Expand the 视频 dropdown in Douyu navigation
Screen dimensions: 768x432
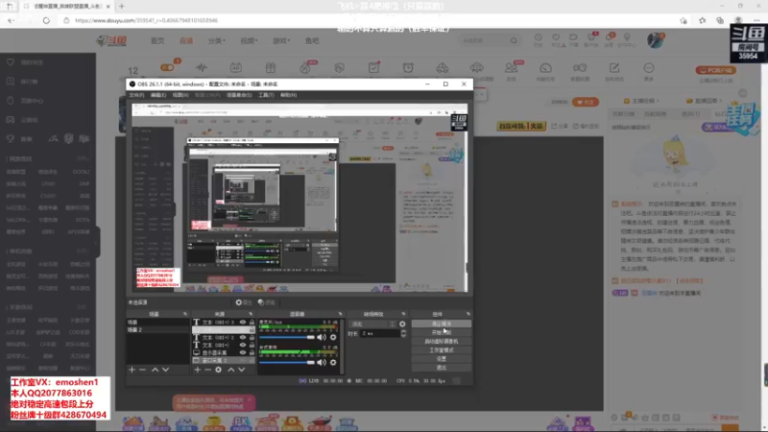point(249,40)
